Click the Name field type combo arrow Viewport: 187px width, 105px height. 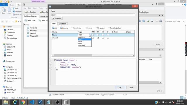[x=90, y=35]
